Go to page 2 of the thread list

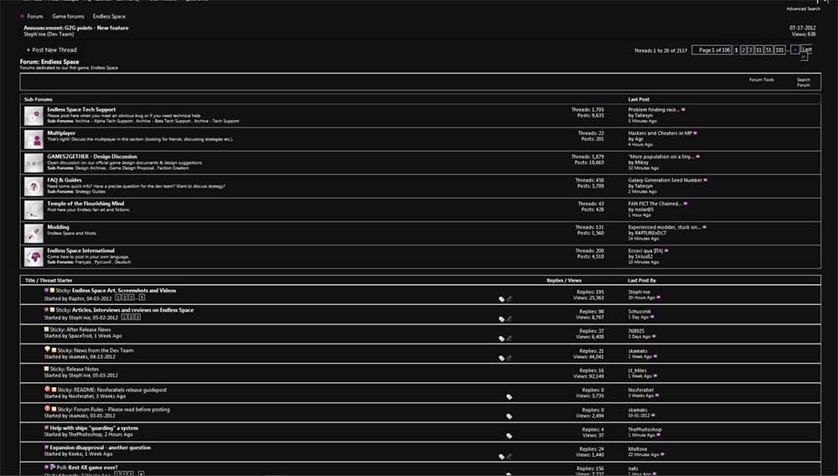tap(743, 49)
